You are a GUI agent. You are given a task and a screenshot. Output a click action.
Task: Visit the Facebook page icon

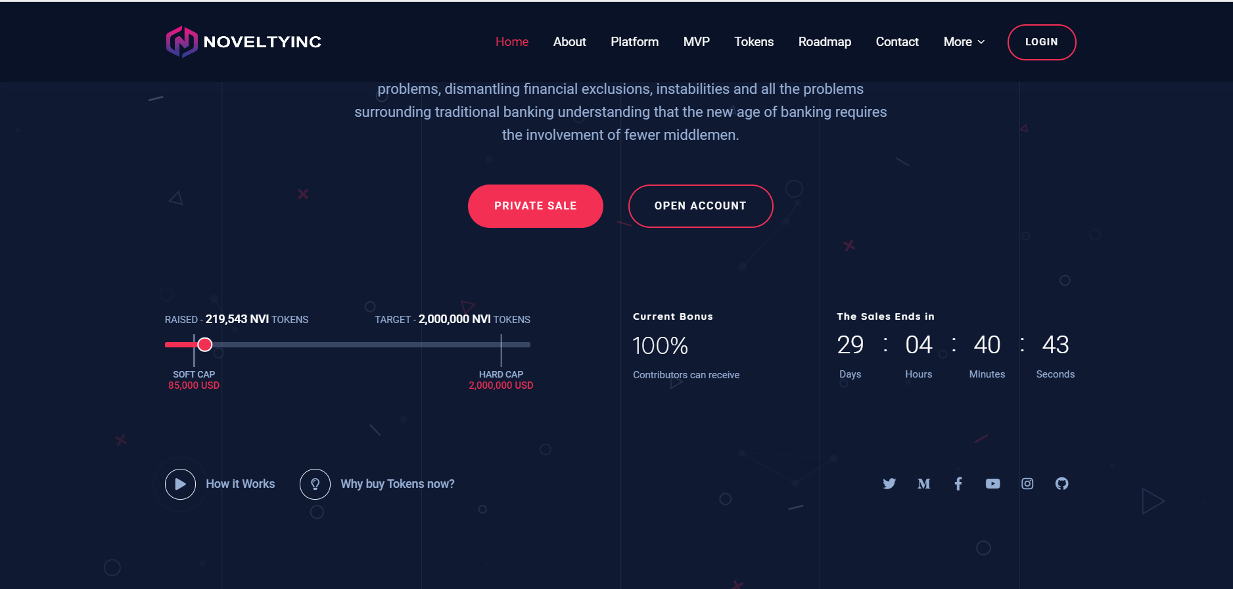coord(958,484)
